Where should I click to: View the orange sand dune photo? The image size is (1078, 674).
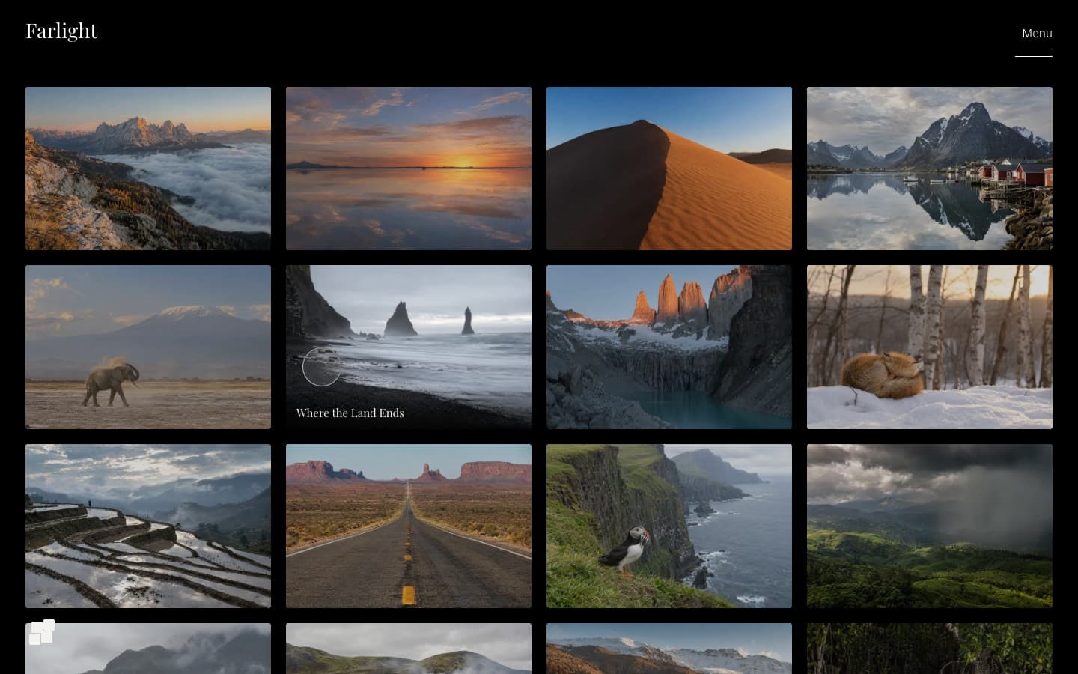[x=669, y=168]
